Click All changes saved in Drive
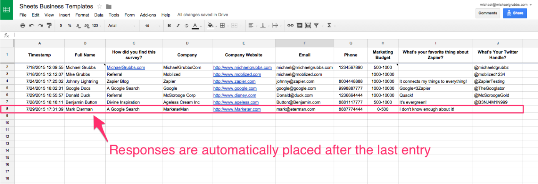The image size is (538, 184). (203, 15)
